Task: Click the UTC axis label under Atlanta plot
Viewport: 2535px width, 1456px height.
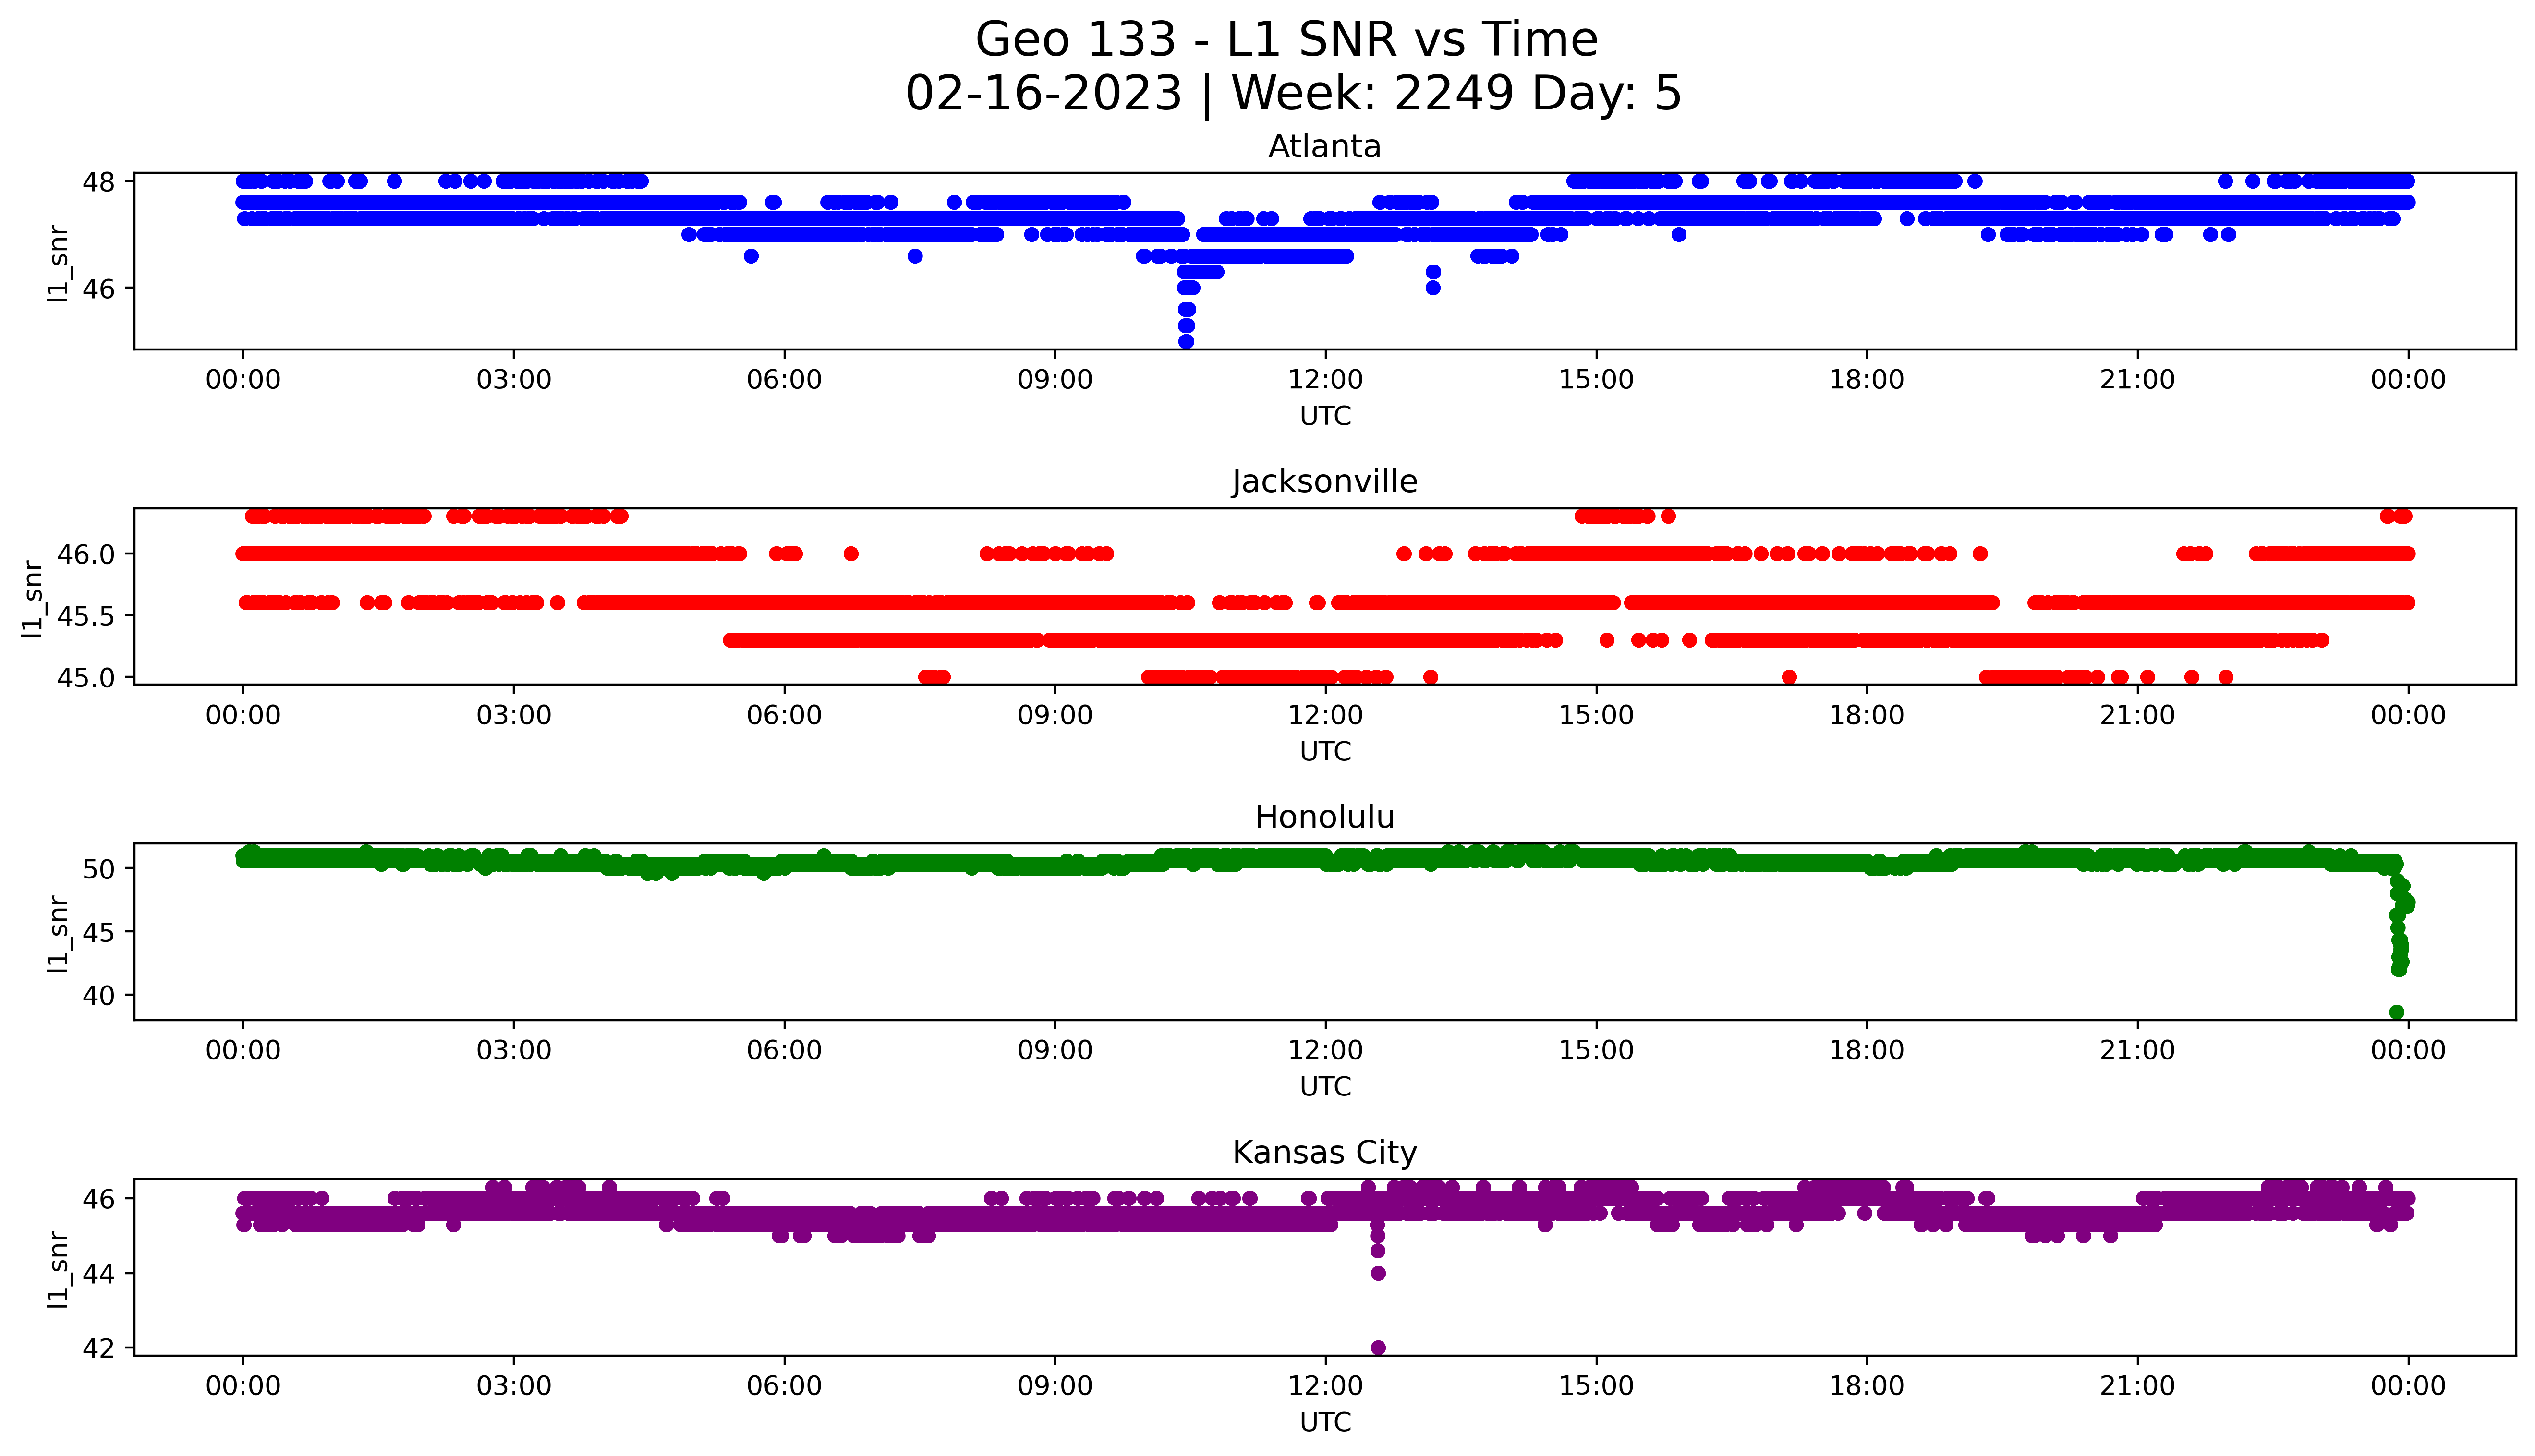Action: click(x=1325, y=416)
